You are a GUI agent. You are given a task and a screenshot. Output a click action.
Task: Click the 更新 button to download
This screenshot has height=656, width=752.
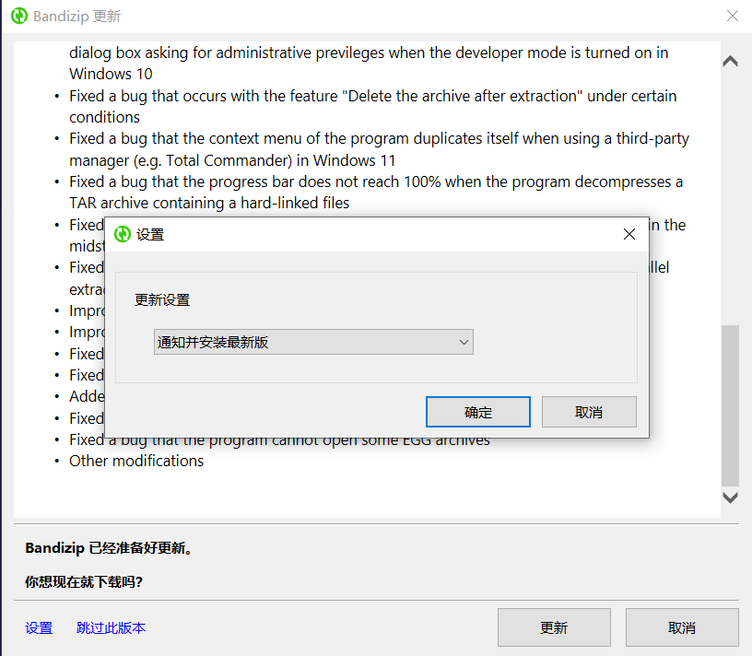coord(554,627)
